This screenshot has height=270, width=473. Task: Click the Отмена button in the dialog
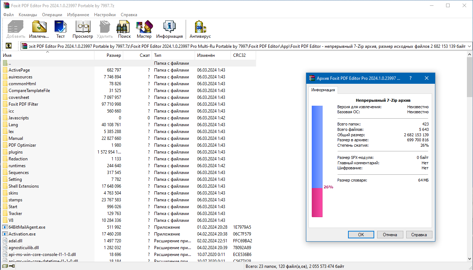coord(390,235)
